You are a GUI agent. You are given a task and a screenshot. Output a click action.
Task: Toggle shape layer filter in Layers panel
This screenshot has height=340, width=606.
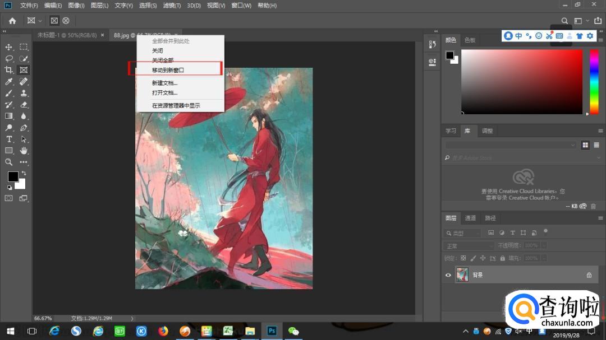pyautogui.click(x=524, y=232)
